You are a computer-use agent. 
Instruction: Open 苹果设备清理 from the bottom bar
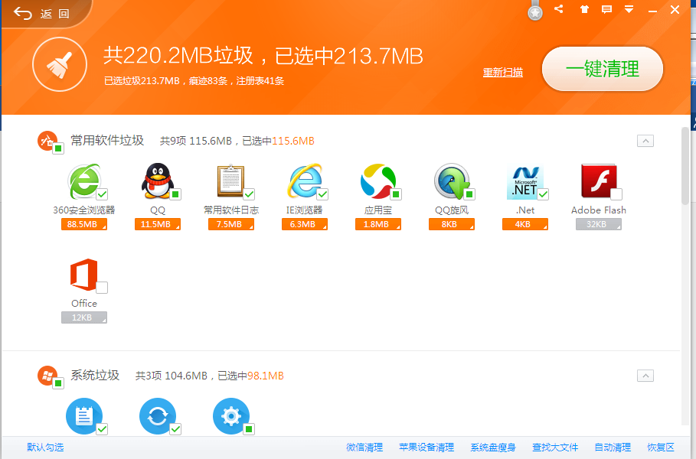tap(426, 448)
